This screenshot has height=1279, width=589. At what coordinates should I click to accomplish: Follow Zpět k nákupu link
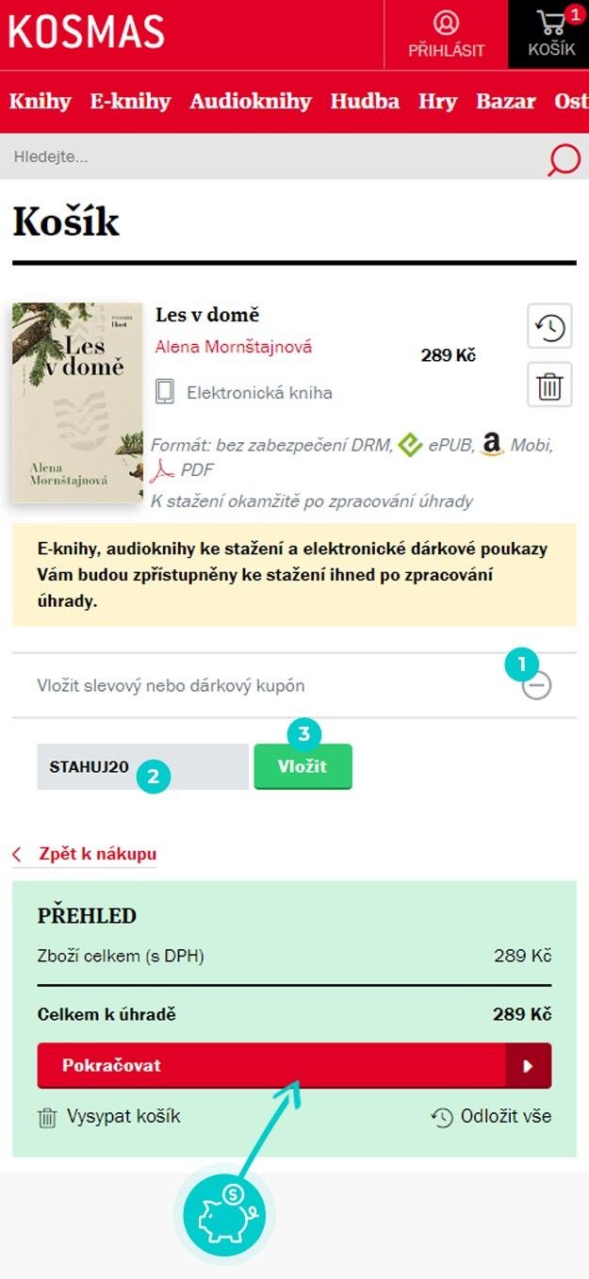pyautogui.click(x=97, y=855)
